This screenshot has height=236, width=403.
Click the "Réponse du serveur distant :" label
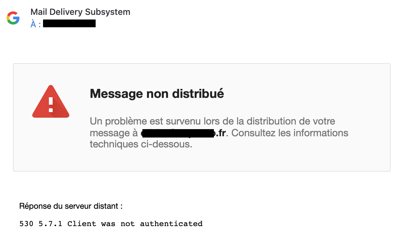click(71, 206)
